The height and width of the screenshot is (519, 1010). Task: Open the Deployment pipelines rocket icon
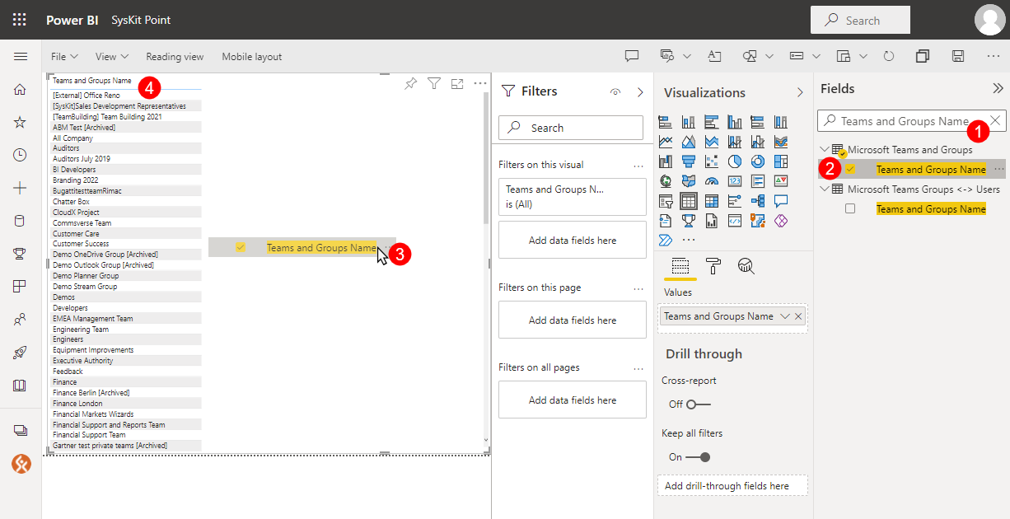pyautogui.click(x=21, y=353)
